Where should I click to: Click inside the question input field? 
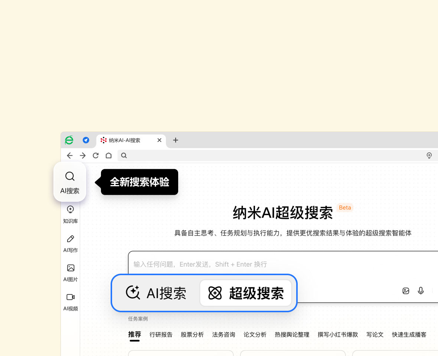pyautogui.click(x=260, y=264)
